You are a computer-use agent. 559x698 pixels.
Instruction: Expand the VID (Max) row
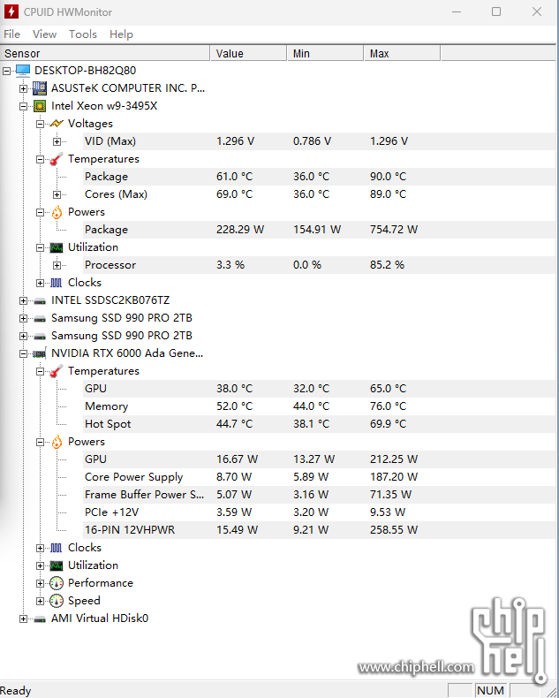57,141
